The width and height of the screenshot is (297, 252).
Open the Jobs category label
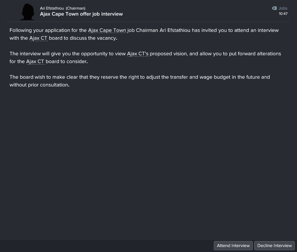(283, 8)
